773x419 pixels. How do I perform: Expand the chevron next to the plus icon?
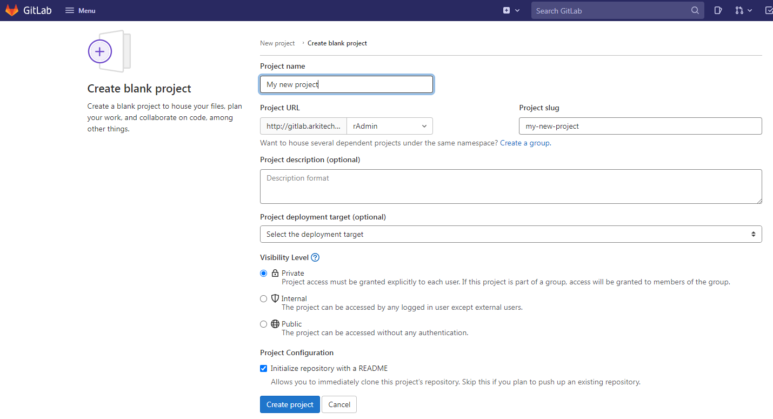516,10
